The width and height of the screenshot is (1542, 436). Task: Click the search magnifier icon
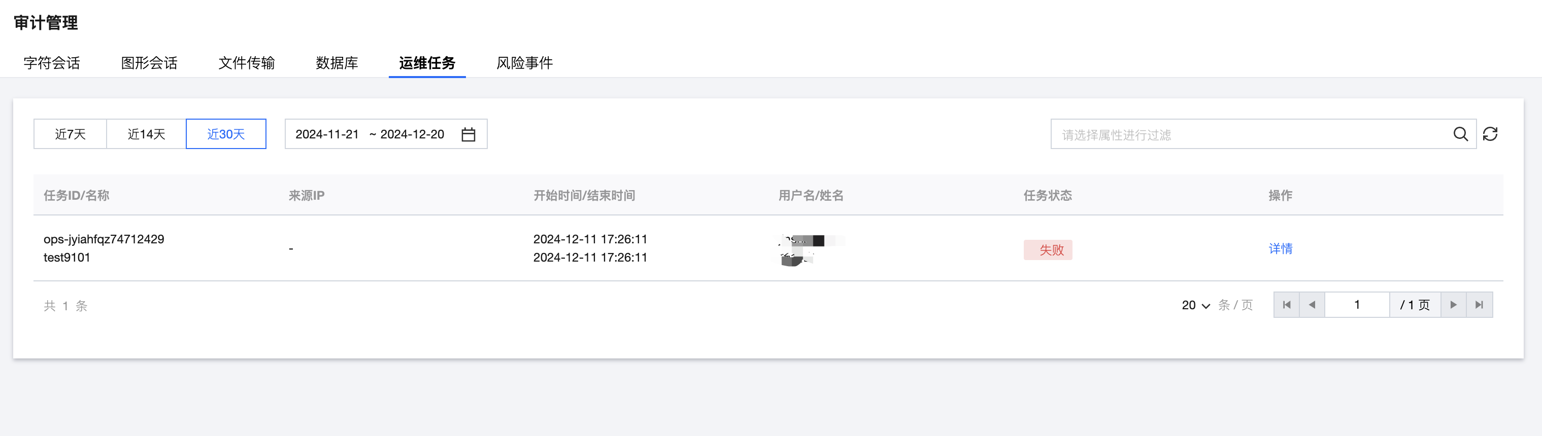[x=1460, y=134]
